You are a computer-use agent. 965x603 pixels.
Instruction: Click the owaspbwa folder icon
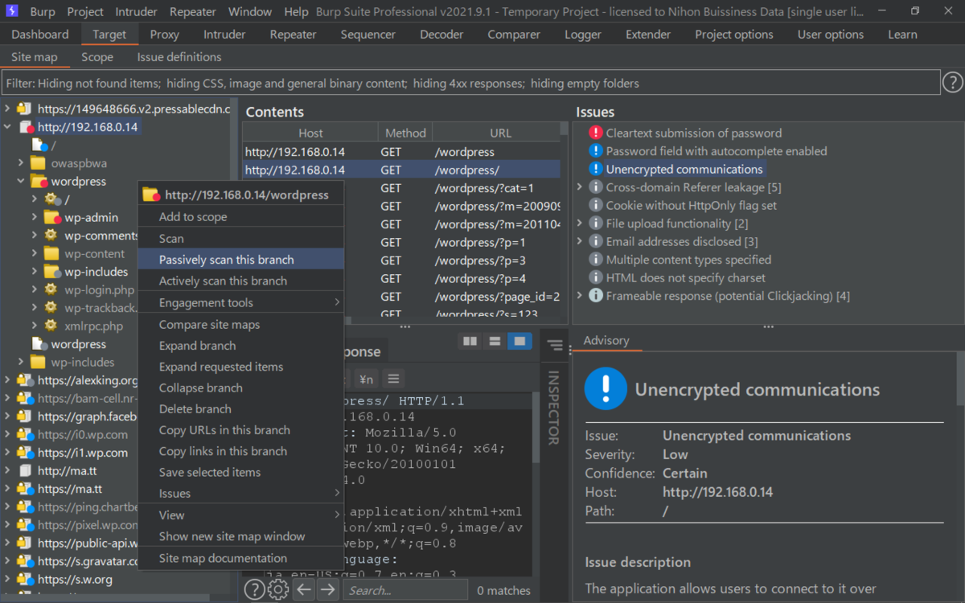tap(38, 163)
